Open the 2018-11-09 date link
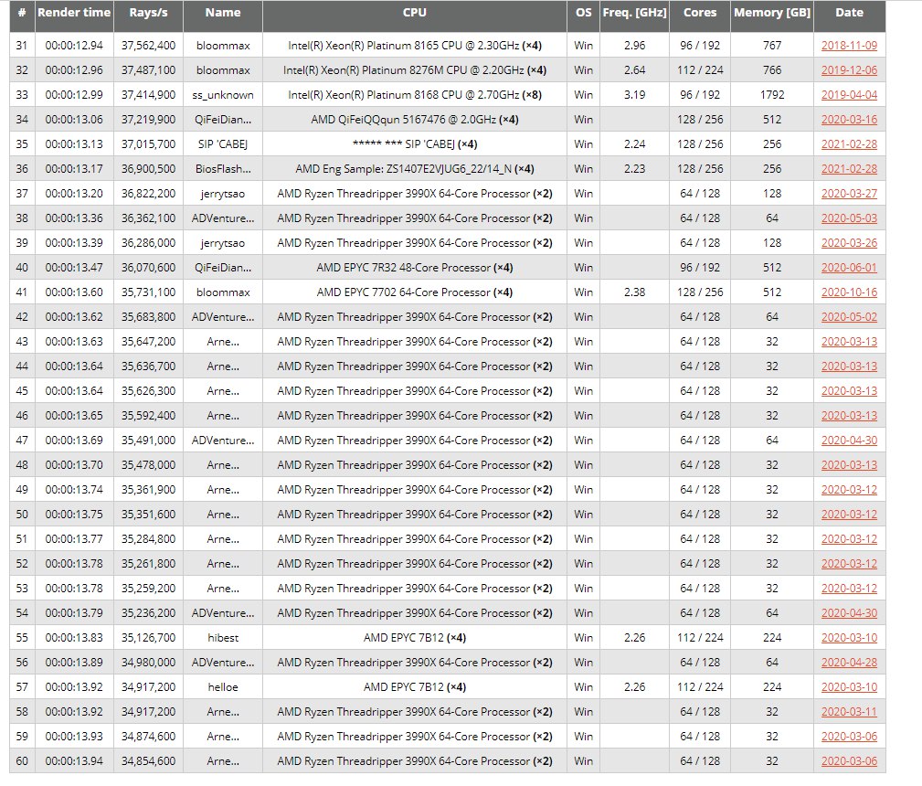 (x=849, y=46)
